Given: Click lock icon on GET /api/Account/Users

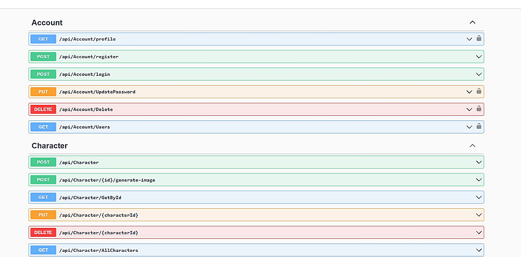Looking at the screenshot, I should [x=479, y=126].
